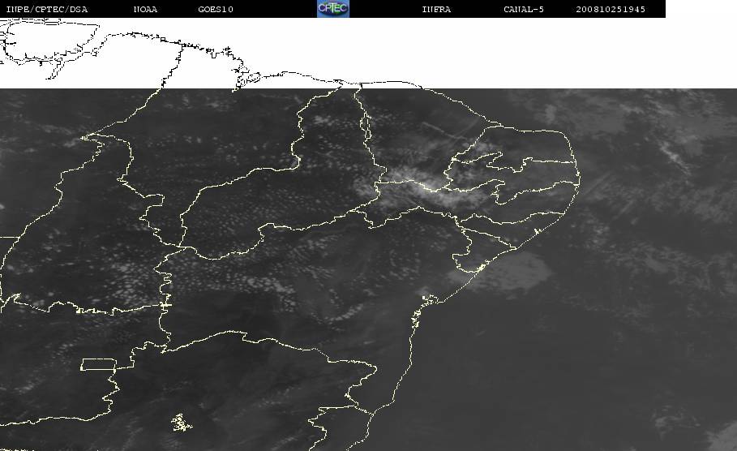Click the 200810251945 timestamp
Viewport: 737px width, 451px height.
pyautogui.click(x=611, y=9)
